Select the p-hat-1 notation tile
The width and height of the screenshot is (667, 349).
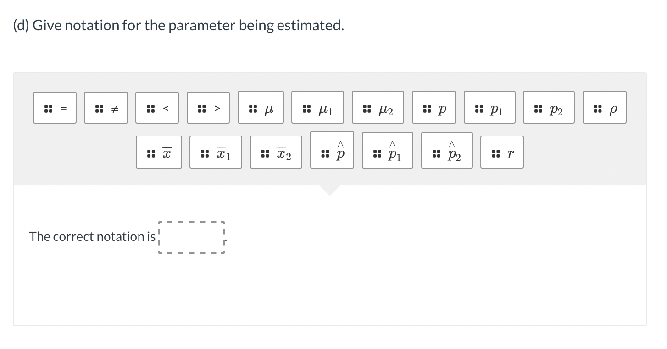(x=387, y=150)
